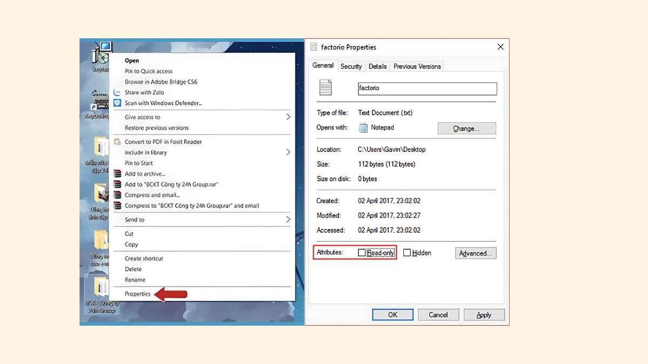The height and width of the screenshot is (364, 648).
Task: Open the Previous Versions tab
Action: [417, 66]
